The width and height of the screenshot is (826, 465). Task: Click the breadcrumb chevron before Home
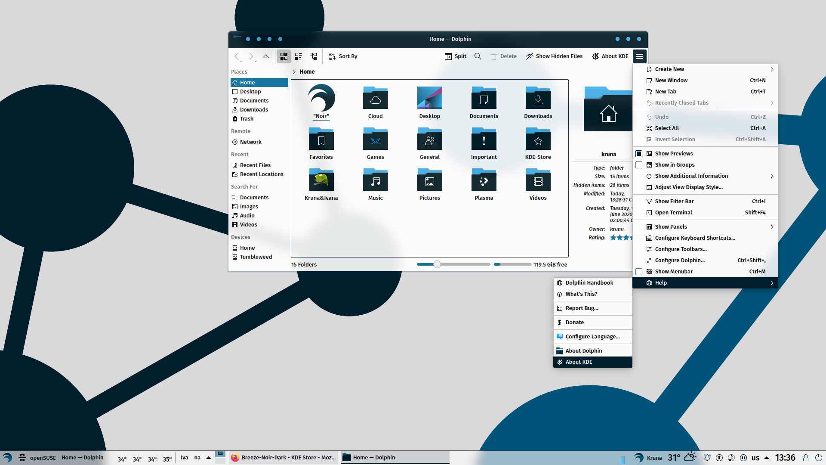coord(294,72)
